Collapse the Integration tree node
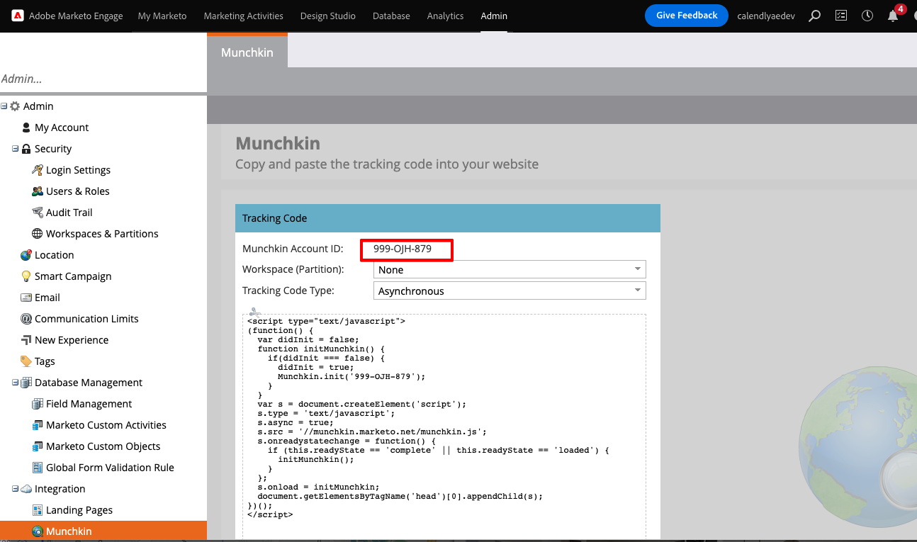 click(15, 489)
